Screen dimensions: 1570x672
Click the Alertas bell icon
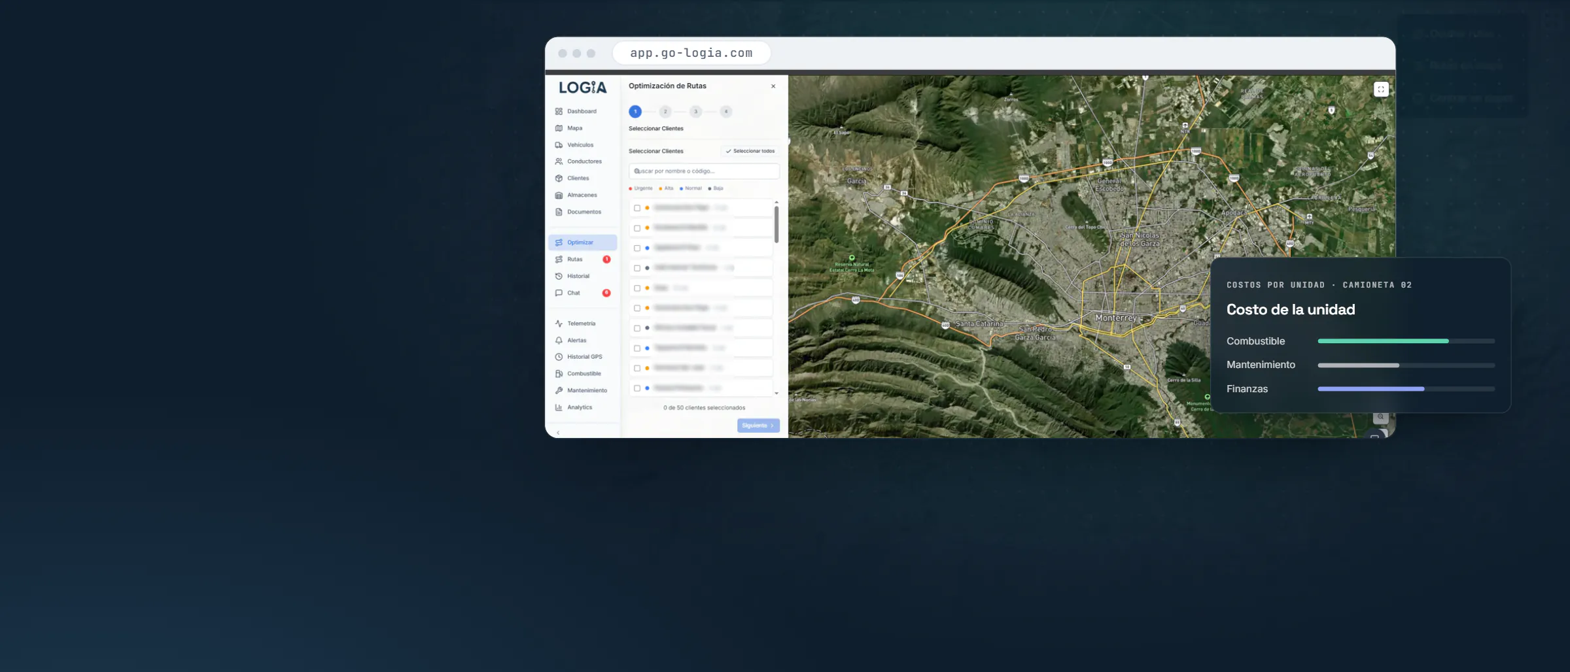(x=559, y=341)
